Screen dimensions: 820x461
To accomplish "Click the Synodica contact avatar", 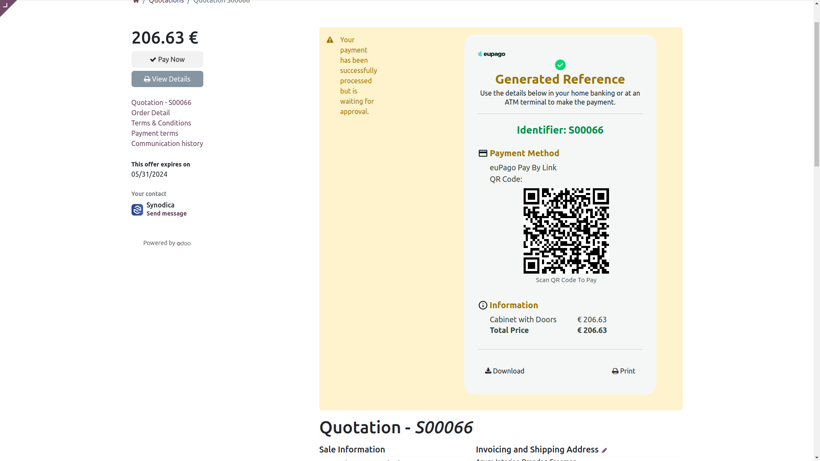I will click(x=137, y=210).
